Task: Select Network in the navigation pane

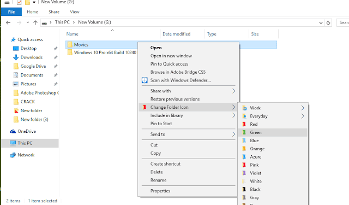Action: (26, 155)
